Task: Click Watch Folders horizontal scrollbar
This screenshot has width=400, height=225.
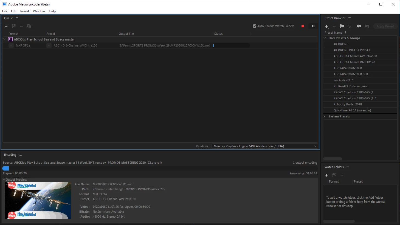Action: pos(339,221)
